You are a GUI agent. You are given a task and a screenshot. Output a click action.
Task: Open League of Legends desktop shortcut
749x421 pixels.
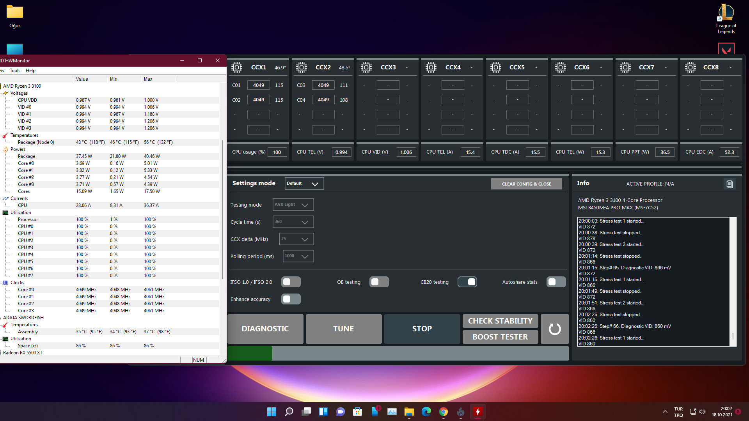coord(726,19)
